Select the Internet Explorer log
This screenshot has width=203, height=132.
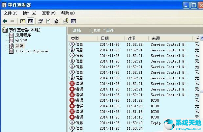pos(32,51)
